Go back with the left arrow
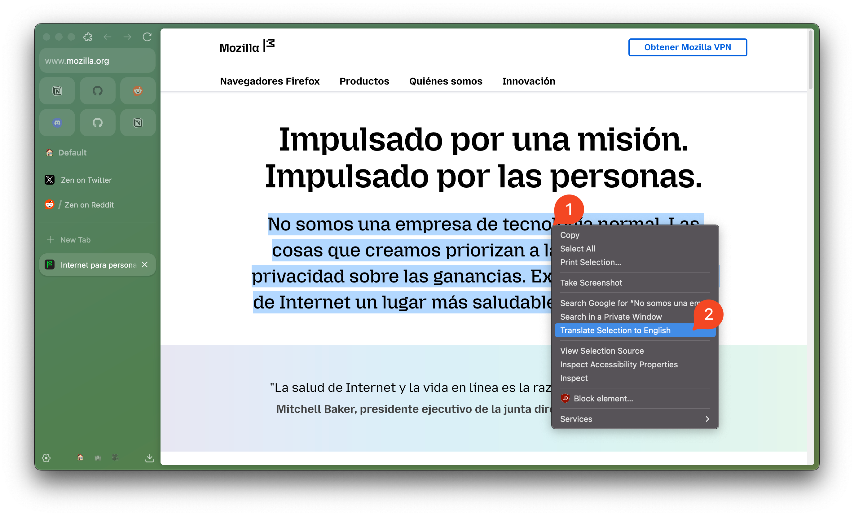The width and height of the screenshot is (854, 516). click(108, 37)
